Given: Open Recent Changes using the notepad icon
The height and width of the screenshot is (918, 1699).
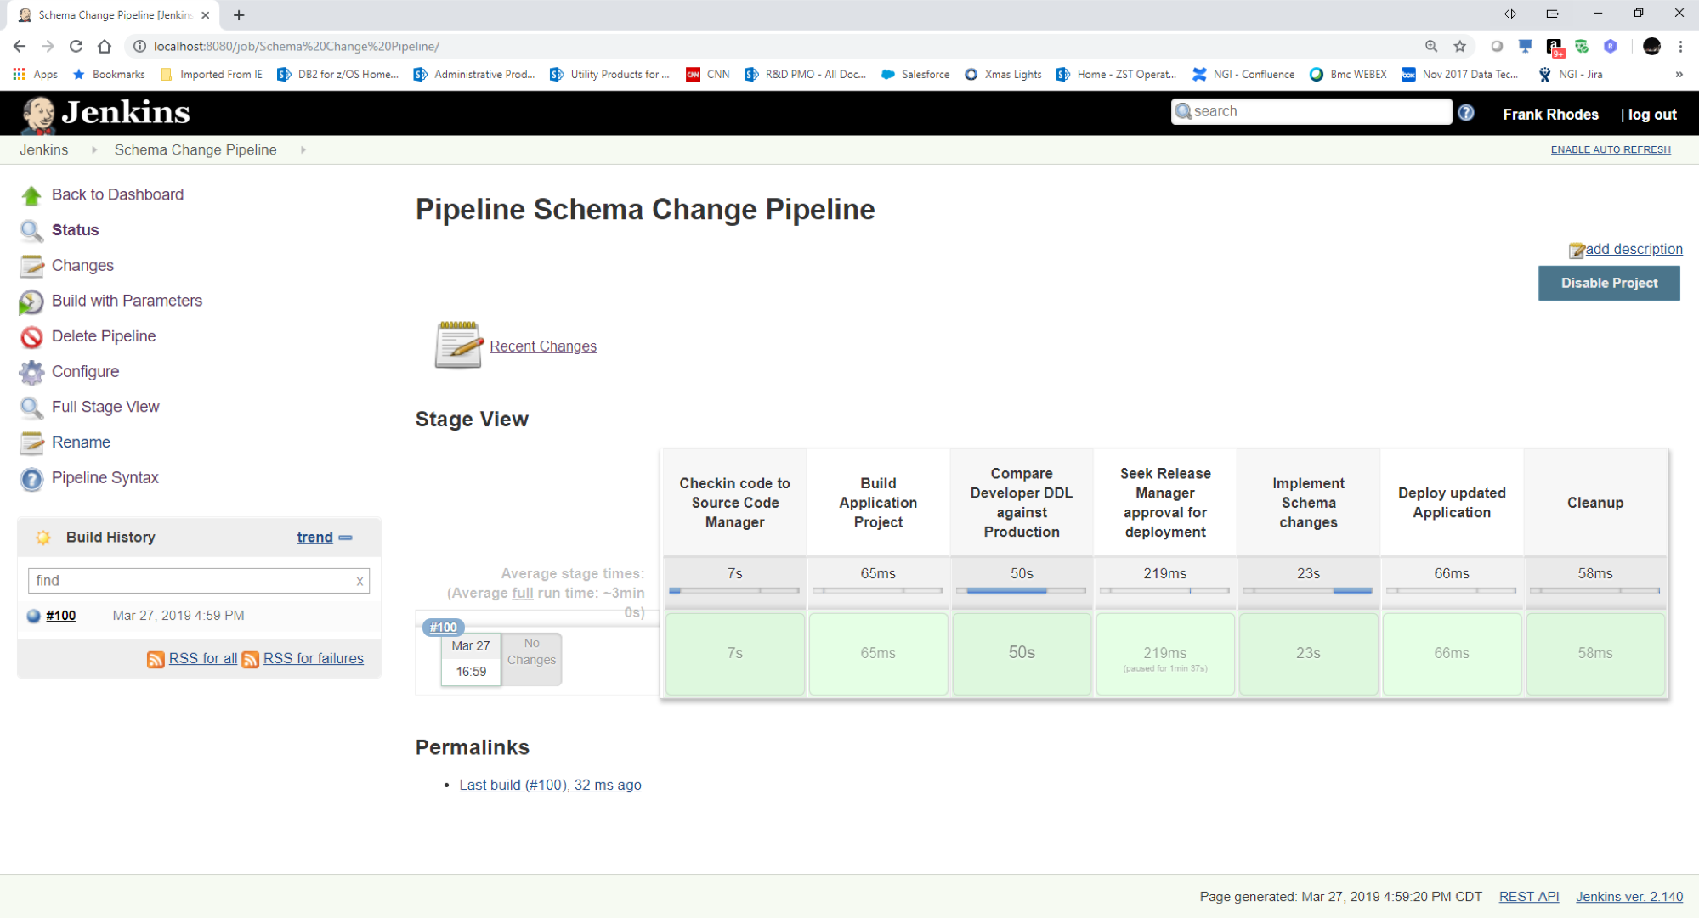Looking at the screenshot, I should point(457,345).
